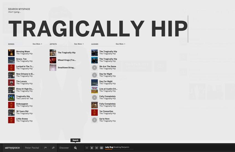This screenshot has height=152, width=235.
Task: Click the Morning Moon album art thumbnail
Action: [x=11, y=53]
